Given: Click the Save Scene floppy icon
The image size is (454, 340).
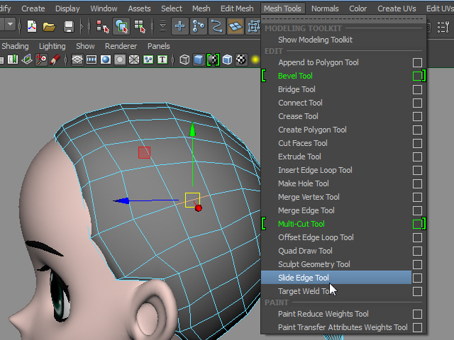Looking at the screenshot, I should [x=69, y=26].
